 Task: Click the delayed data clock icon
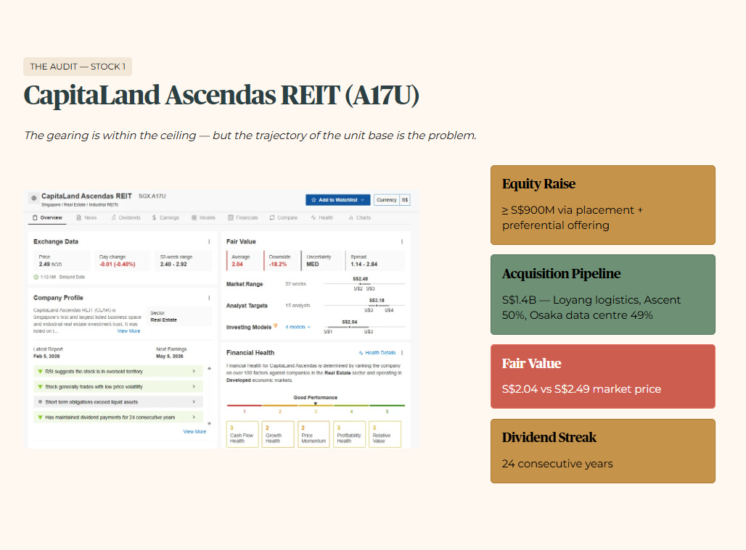click(36, 277)
